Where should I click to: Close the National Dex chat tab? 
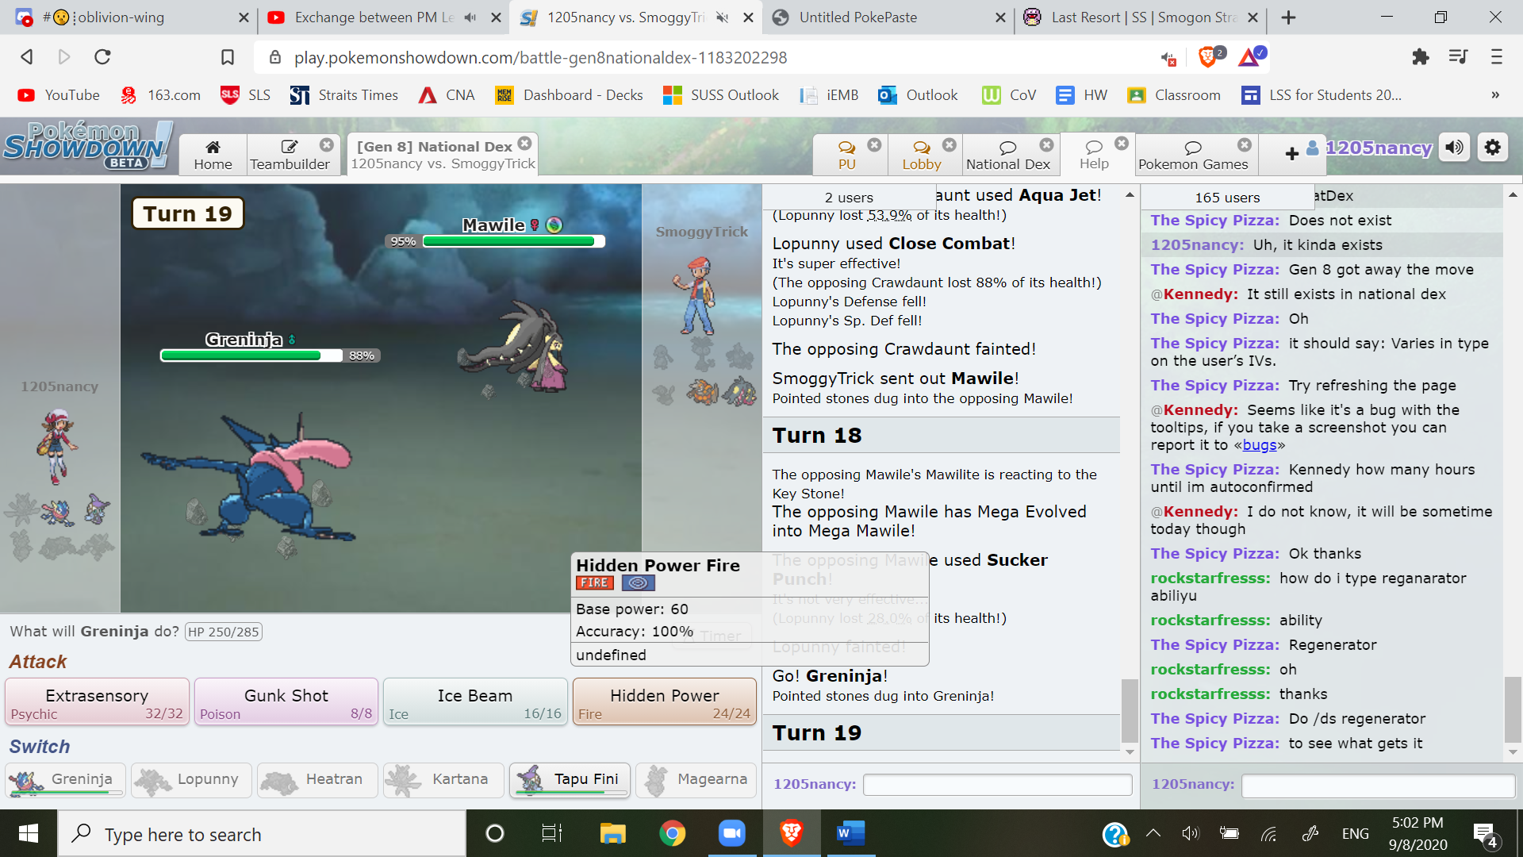tap(1047, 144)
